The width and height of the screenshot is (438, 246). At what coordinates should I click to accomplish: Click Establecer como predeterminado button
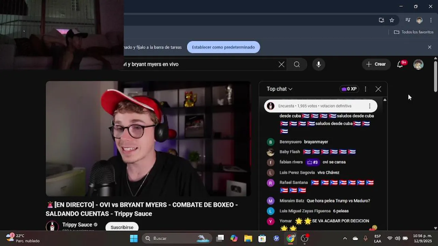223,47
